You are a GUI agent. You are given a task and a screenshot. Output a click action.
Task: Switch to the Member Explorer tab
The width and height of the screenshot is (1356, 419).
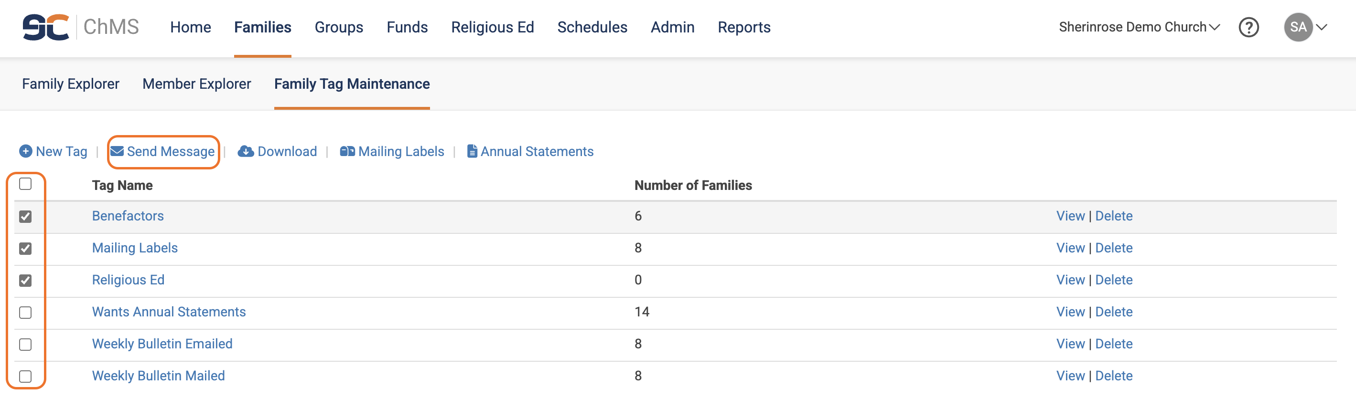196,84
